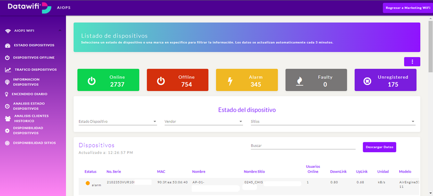Image resolution: width=433 pixels, height=196 pixels.
Task: Sort by UpLink column header
Action: (x=362, y=172)
